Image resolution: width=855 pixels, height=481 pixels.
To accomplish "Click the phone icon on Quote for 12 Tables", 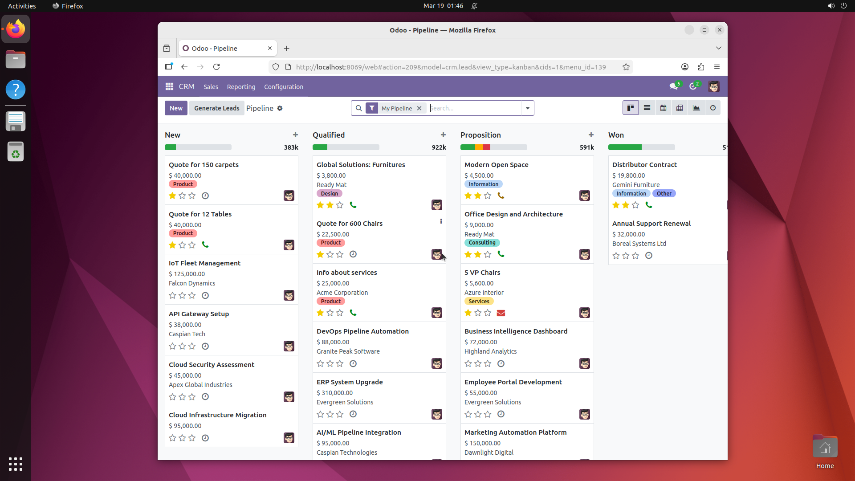I will [x=205, y=245].
